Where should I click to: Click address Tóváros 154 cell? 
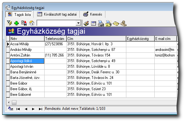(96, 55)
